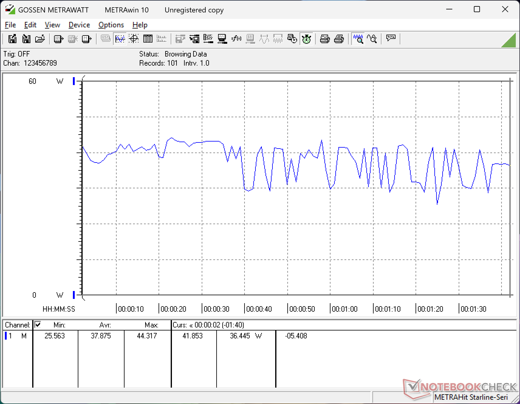
Task: Click the zoom waveform magnifier icon
Action: click(358, 39)
